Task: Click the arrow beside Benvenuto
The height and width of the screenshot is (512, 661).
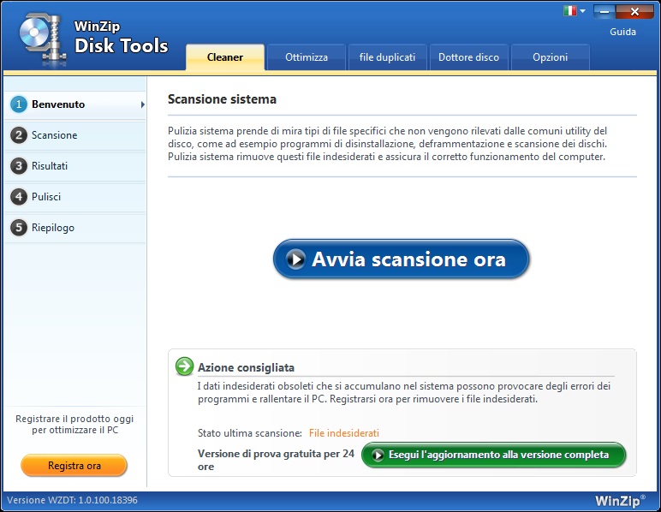Action: (143, 104)
